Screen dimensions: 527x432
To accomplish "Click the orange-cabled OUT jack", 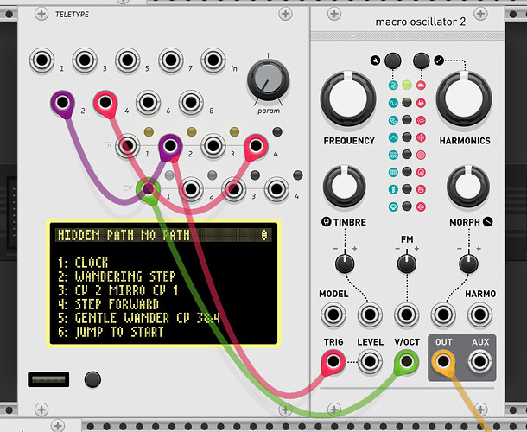I will 445,361.
